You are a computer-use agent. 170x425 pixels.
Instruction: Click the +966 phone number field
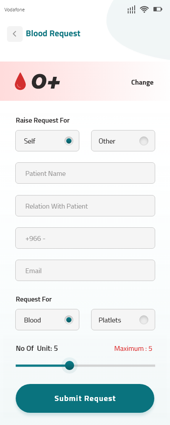[x=85, y=238]
